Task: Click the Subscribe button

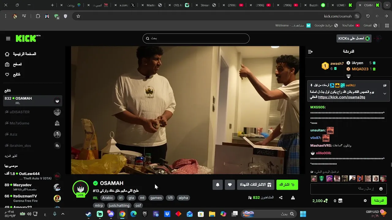Action: pos(287,185)
